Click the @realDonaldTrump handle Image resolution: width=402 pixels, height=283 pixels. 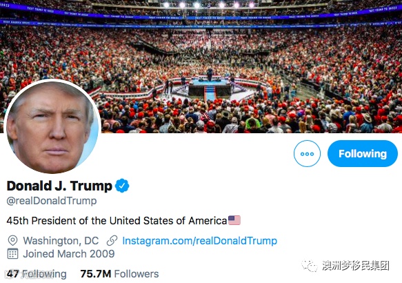(52, 201)
